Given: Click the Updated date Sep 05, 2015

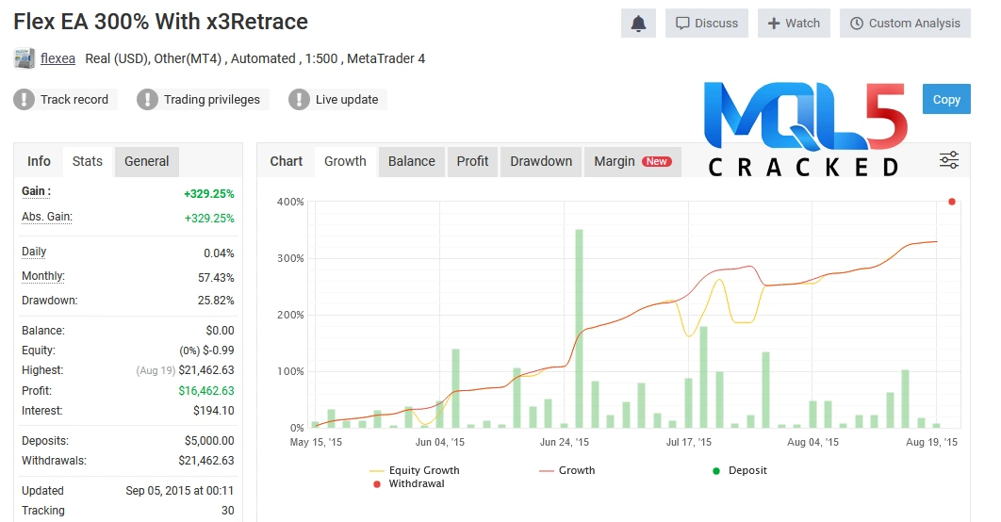Looking at the screenshot, I should click(x=179, y=491).
